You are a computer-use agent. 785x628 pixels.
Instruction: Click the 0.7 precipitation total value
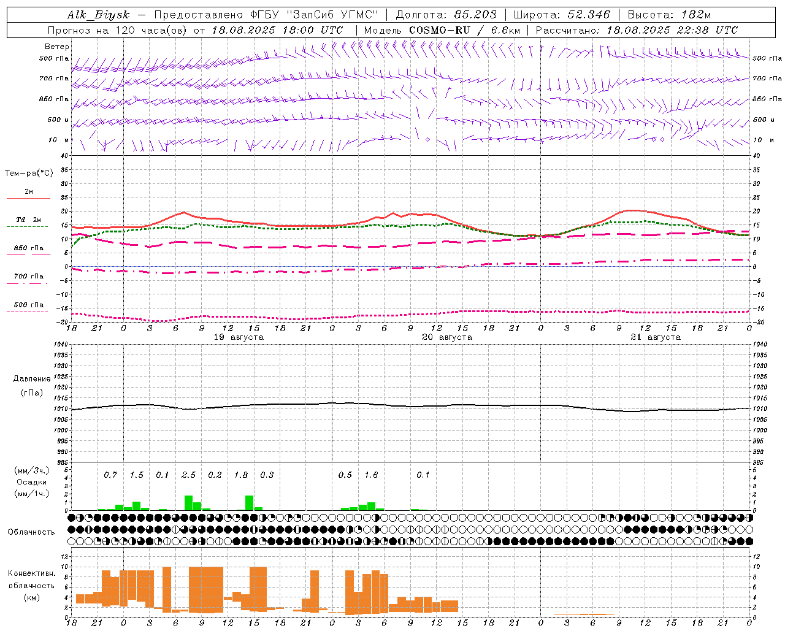(110, 475)
